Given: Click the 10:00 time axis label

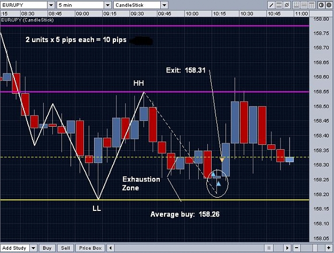Looking at the screenshot, I should point(192,14).
